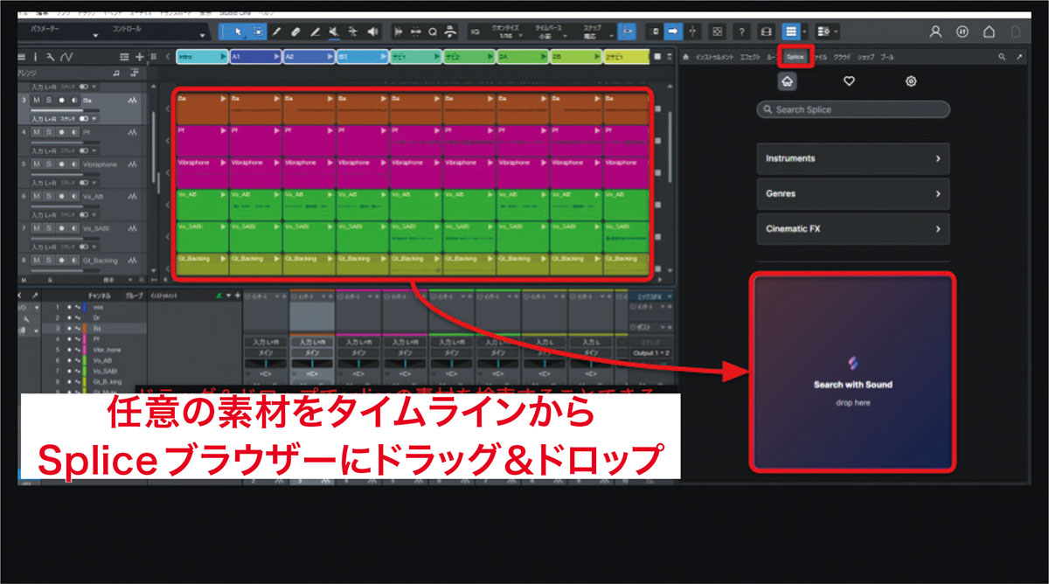Expand the Instruments category
Screen dimensions: 1049x584
coord(853,159)
